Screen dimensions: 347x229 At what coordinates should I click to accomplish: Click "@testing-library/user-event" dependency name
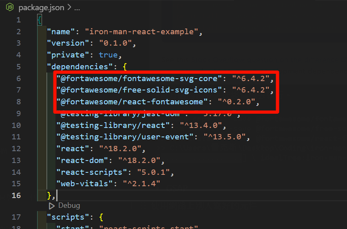125,137
